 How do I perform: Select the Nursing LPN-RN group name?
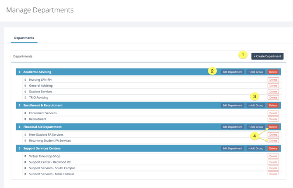point(40,80)
